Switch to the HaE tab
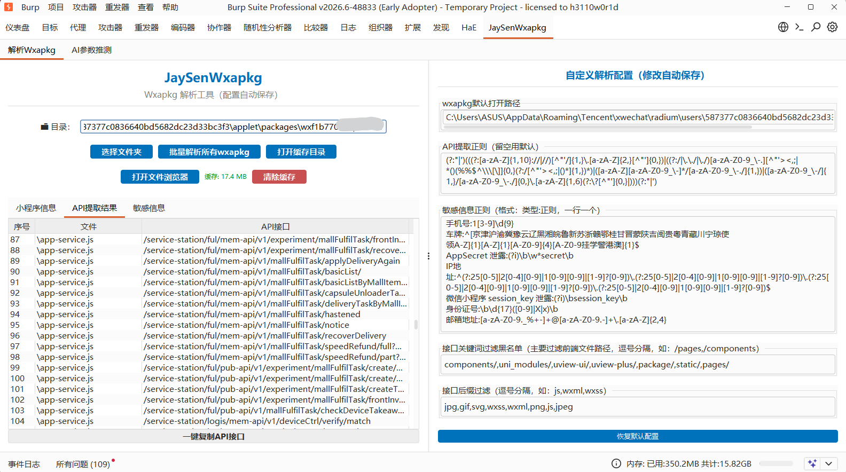Screen dimensions: 846x472 click(469, 27)
